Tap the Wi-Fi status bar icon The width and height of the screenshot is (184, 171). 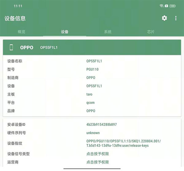(x=161, y=6)
